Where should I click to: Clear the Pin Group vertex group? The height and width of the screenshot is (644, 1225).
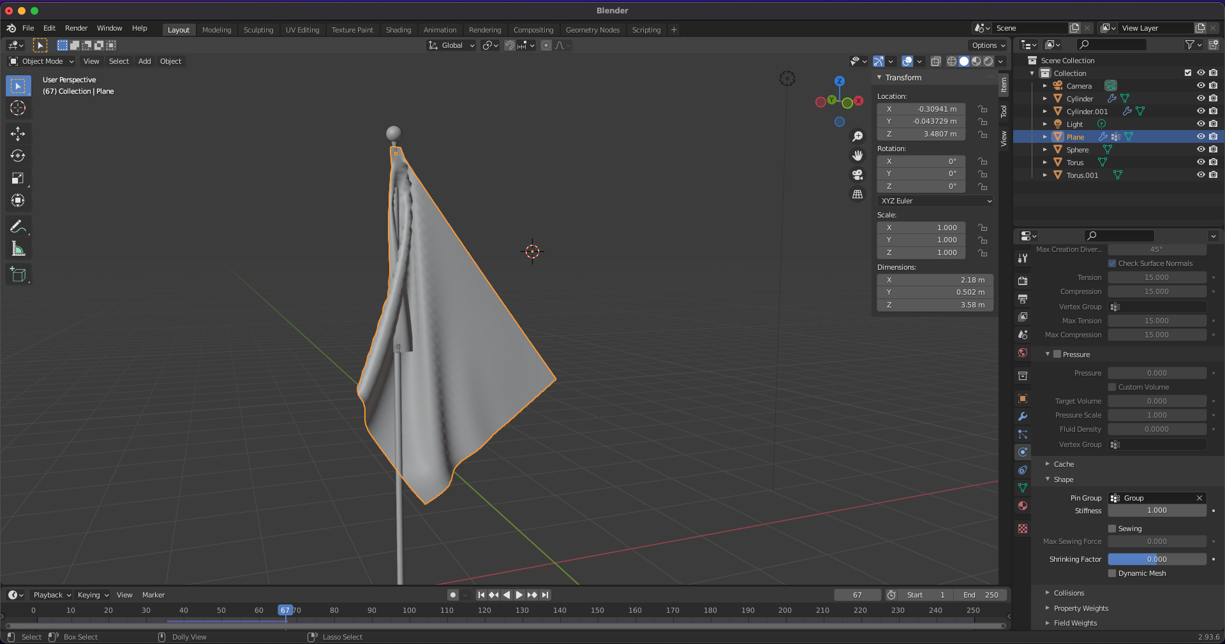click(1199, 498)
